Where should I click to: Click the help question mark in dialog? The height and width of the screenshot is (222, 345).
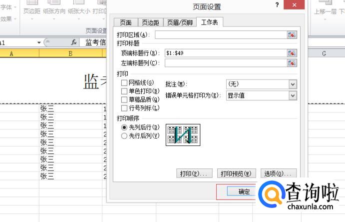(277, 5)
